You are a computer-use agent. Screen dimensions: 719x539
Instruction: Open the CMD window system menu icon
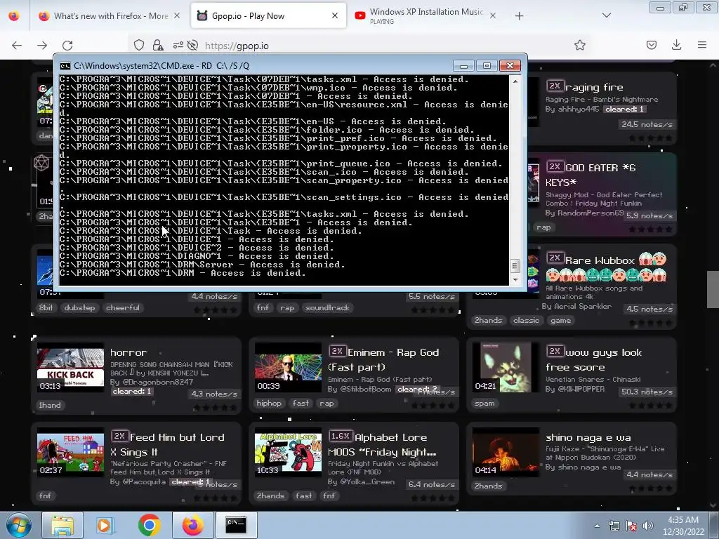65,66
